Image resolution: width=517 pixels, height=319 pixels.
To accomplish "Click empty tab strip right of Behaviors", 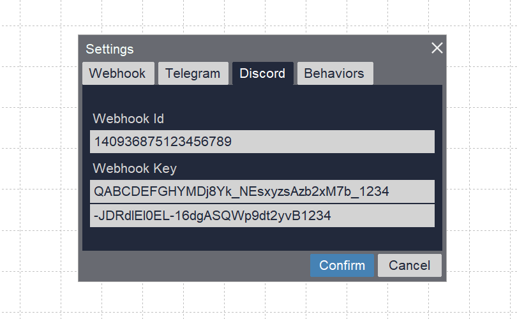I will click(x=408, y=73).
